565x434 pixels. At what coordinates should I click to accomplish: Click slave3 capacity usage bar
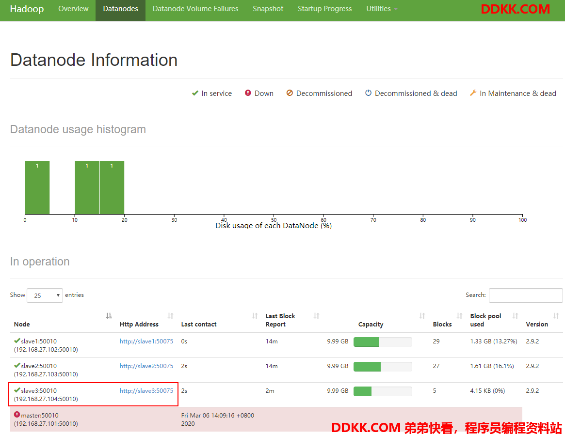[383, 391]
